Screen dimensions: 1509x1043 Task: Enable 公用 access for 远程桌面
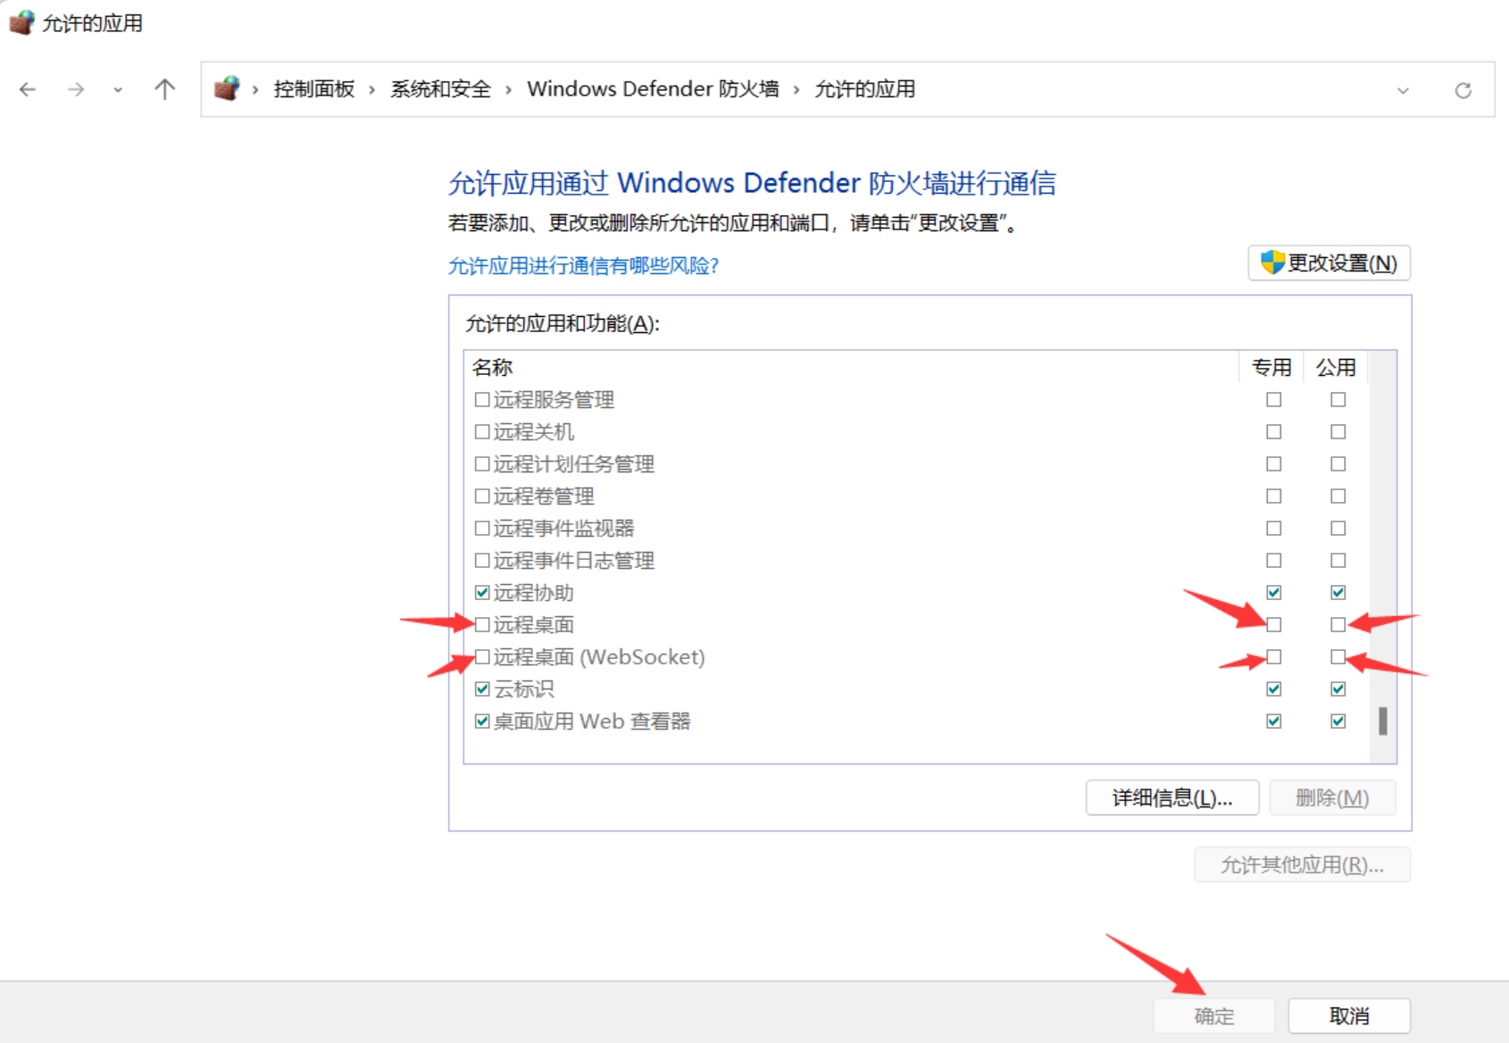click(x=1337, y=624)
